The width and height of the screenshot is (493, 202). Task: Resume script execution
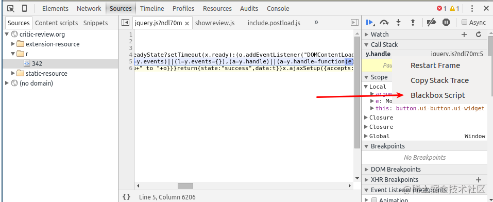370,22
